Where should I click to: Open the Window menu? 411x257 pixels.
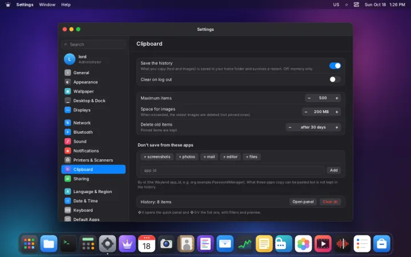[47, 5]
